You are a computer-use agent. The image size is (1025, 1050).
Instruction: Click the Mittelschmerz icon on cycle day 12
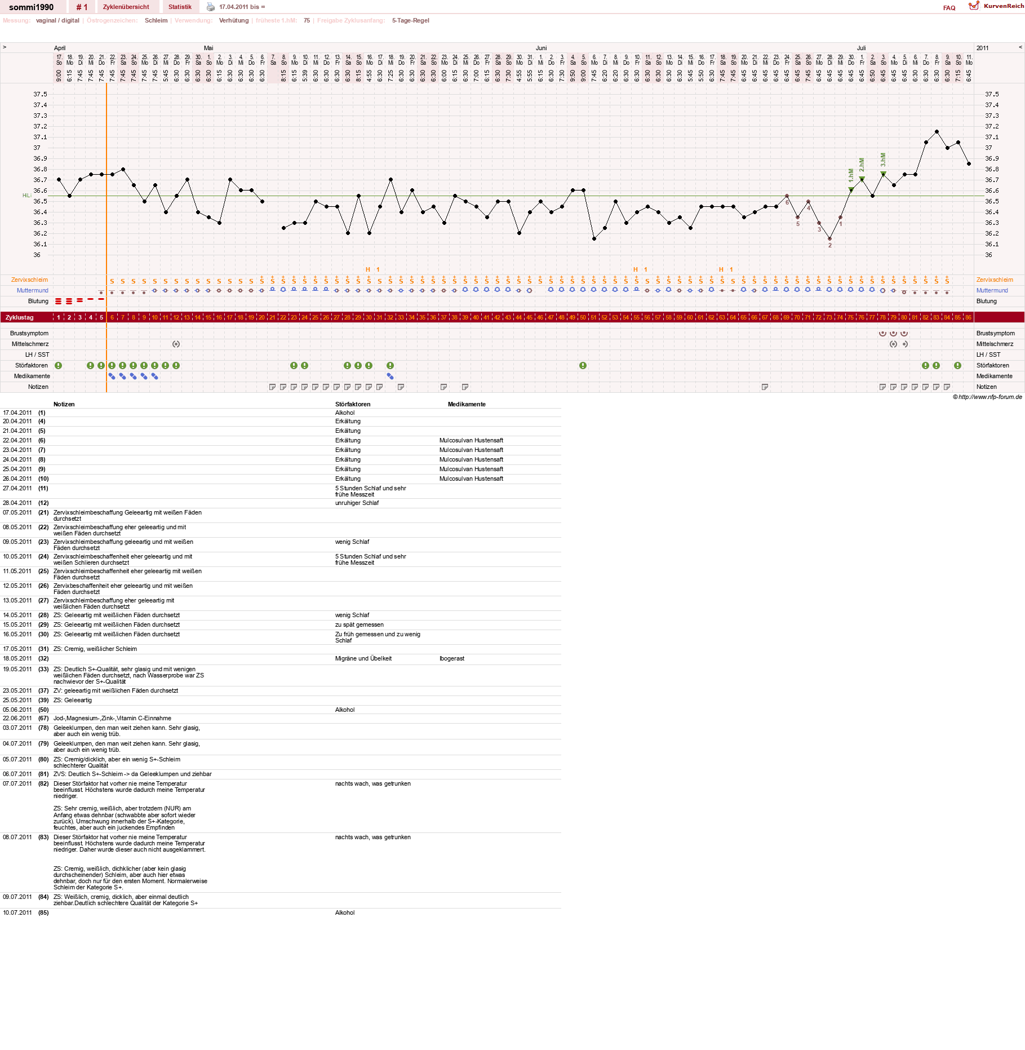176,344
